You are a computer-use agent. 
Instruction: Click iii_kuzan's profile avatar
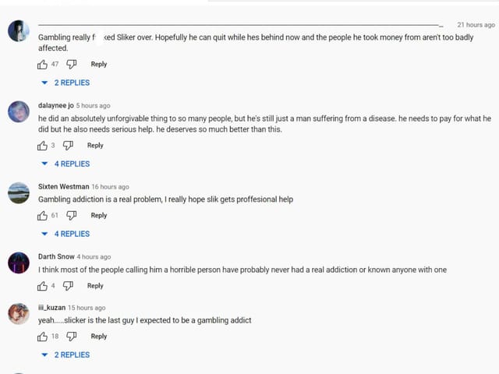[19, 313]
